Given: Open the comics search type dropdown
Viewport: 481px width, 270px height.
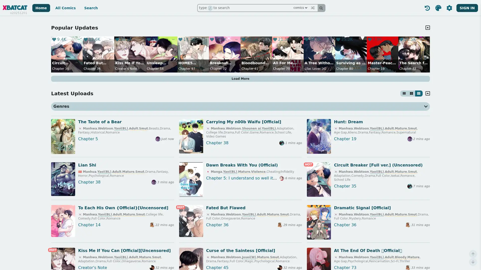Looking at the screenshot, I should point(300,8).
